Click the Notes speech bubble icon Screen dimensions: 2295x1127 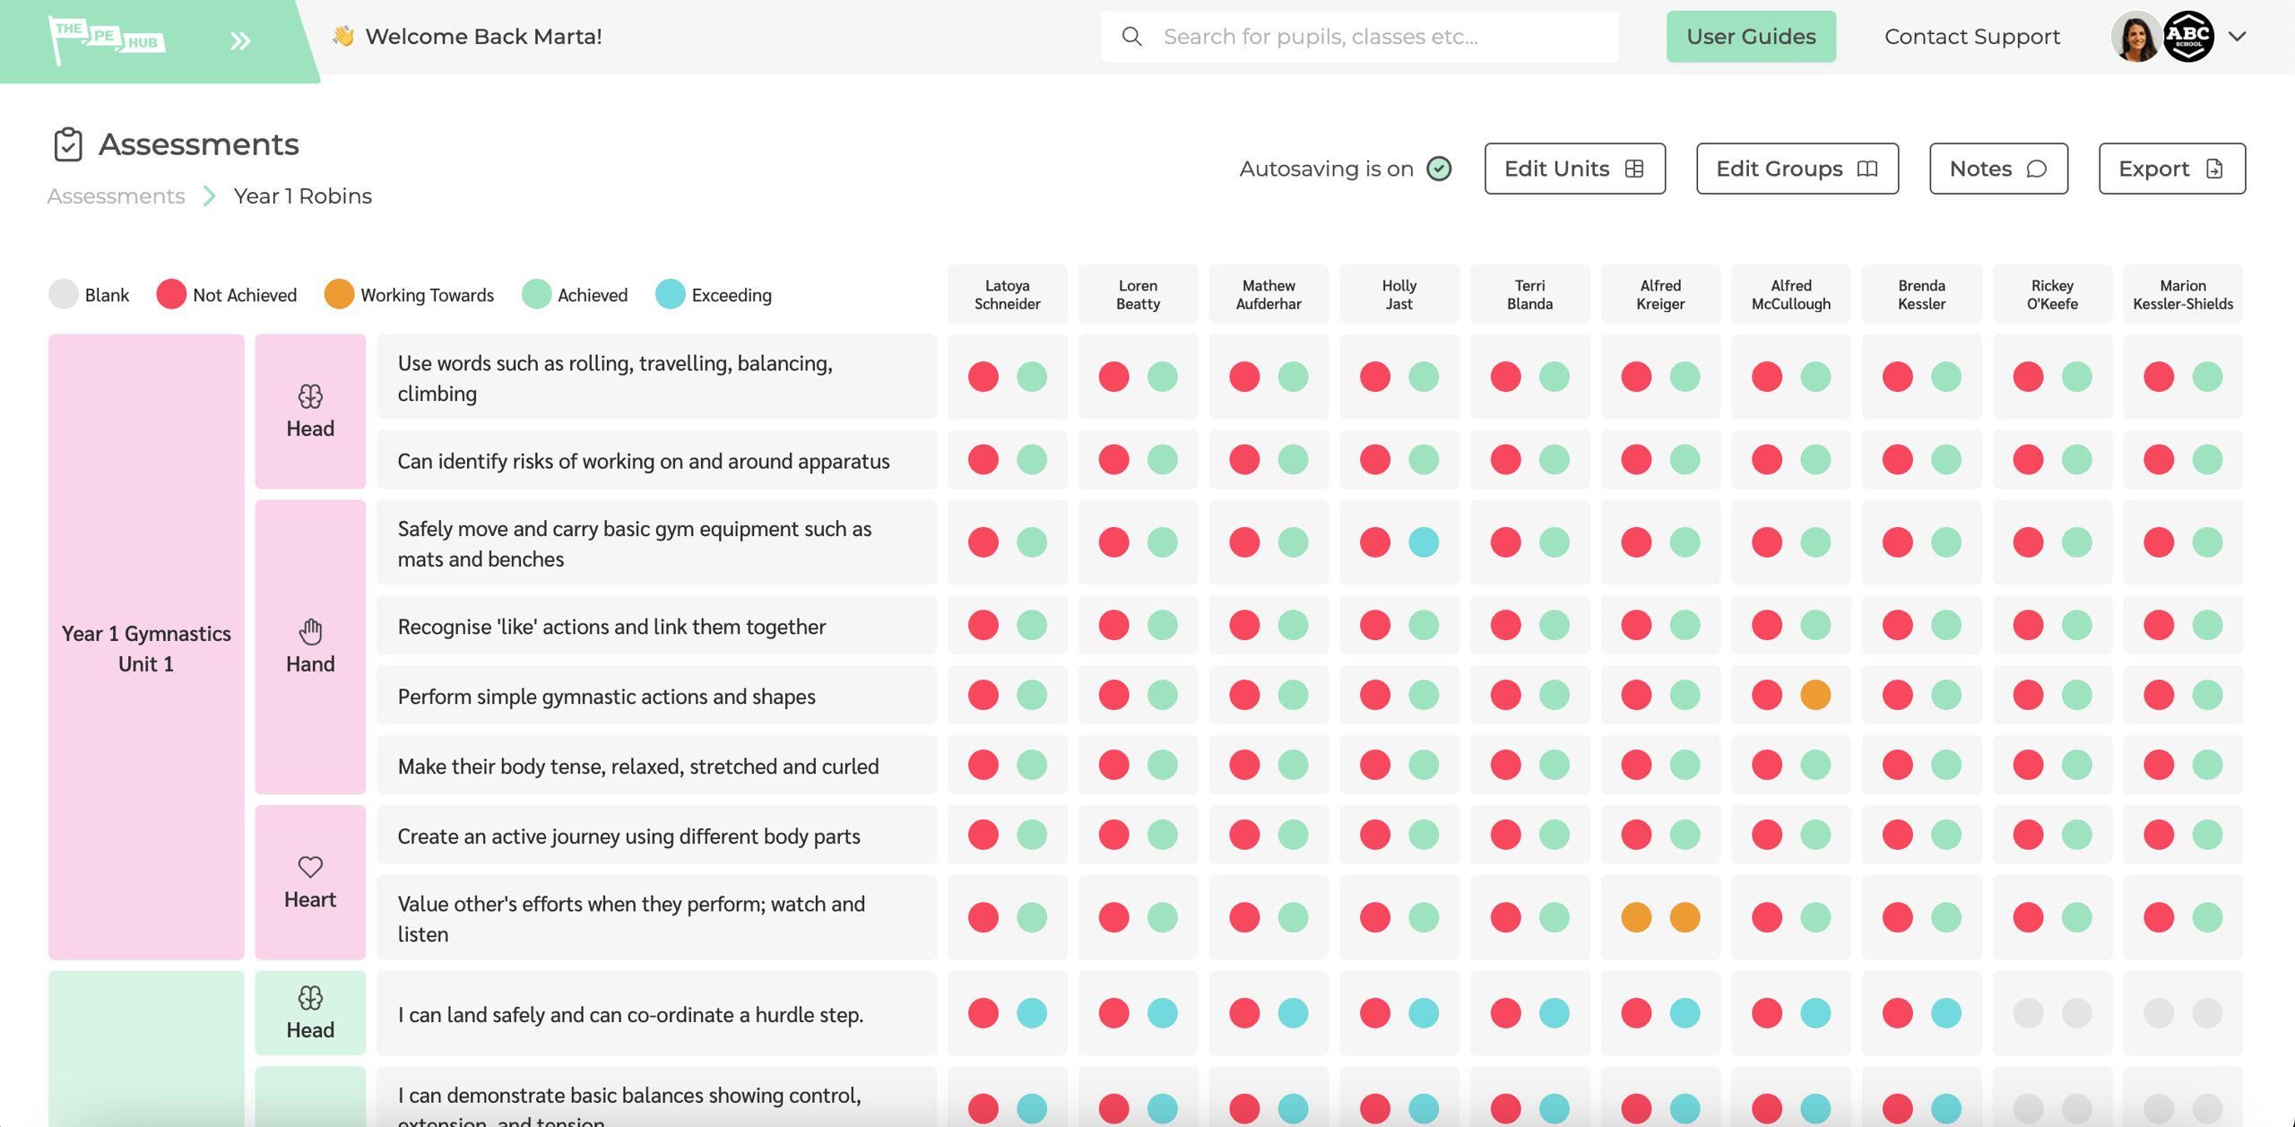2036,169
